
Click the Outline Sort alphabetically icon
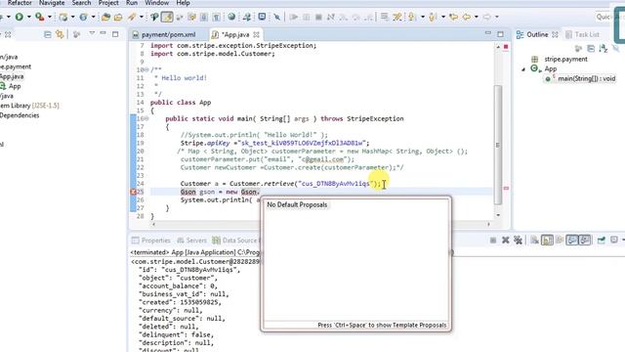(x=604, y=48)
